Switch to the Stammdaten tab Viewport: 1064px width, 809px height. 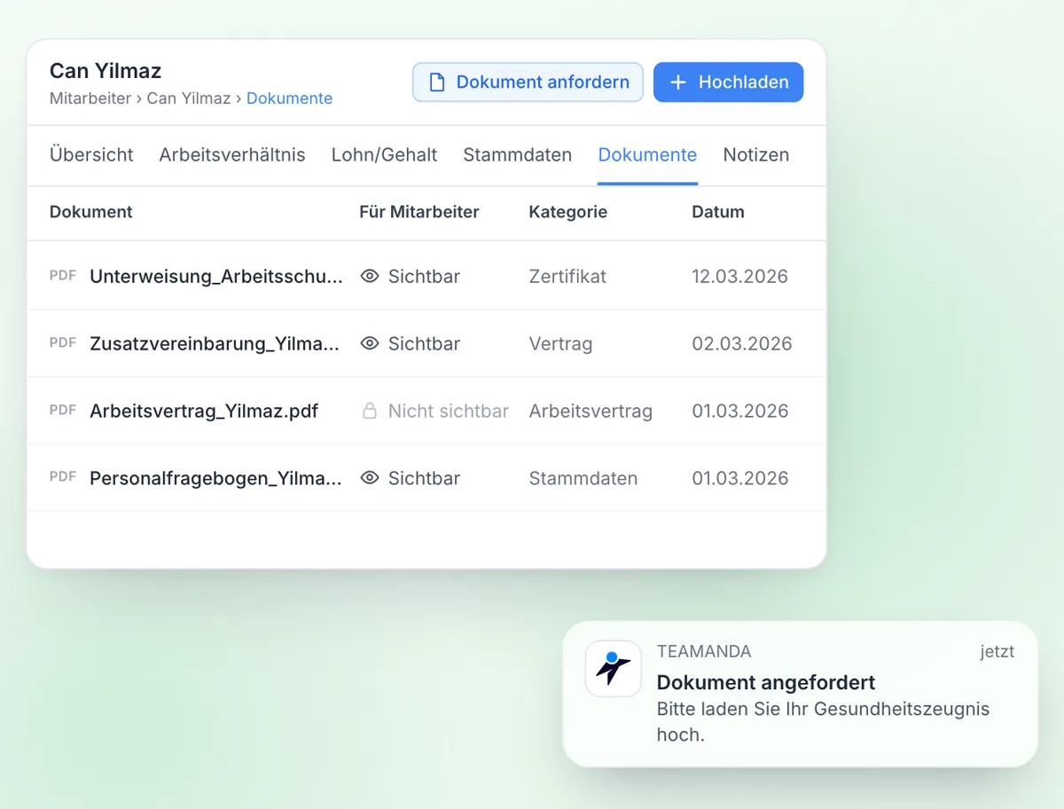[517, 155]
